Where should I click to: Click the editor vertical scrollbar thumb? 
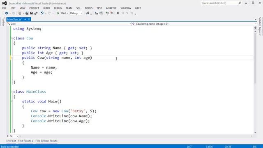(255, 58)
